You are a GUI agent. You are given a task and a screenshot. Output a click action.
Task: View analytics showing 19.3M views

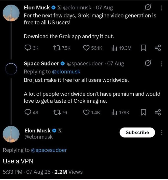pyautogui.click(x=114, y=48)
